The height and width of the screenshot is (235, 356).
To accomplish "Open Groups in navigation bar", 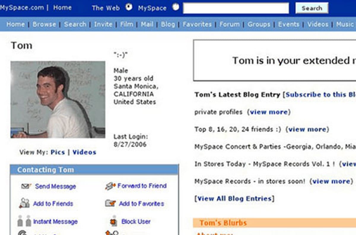I will (x=259, y=24).
